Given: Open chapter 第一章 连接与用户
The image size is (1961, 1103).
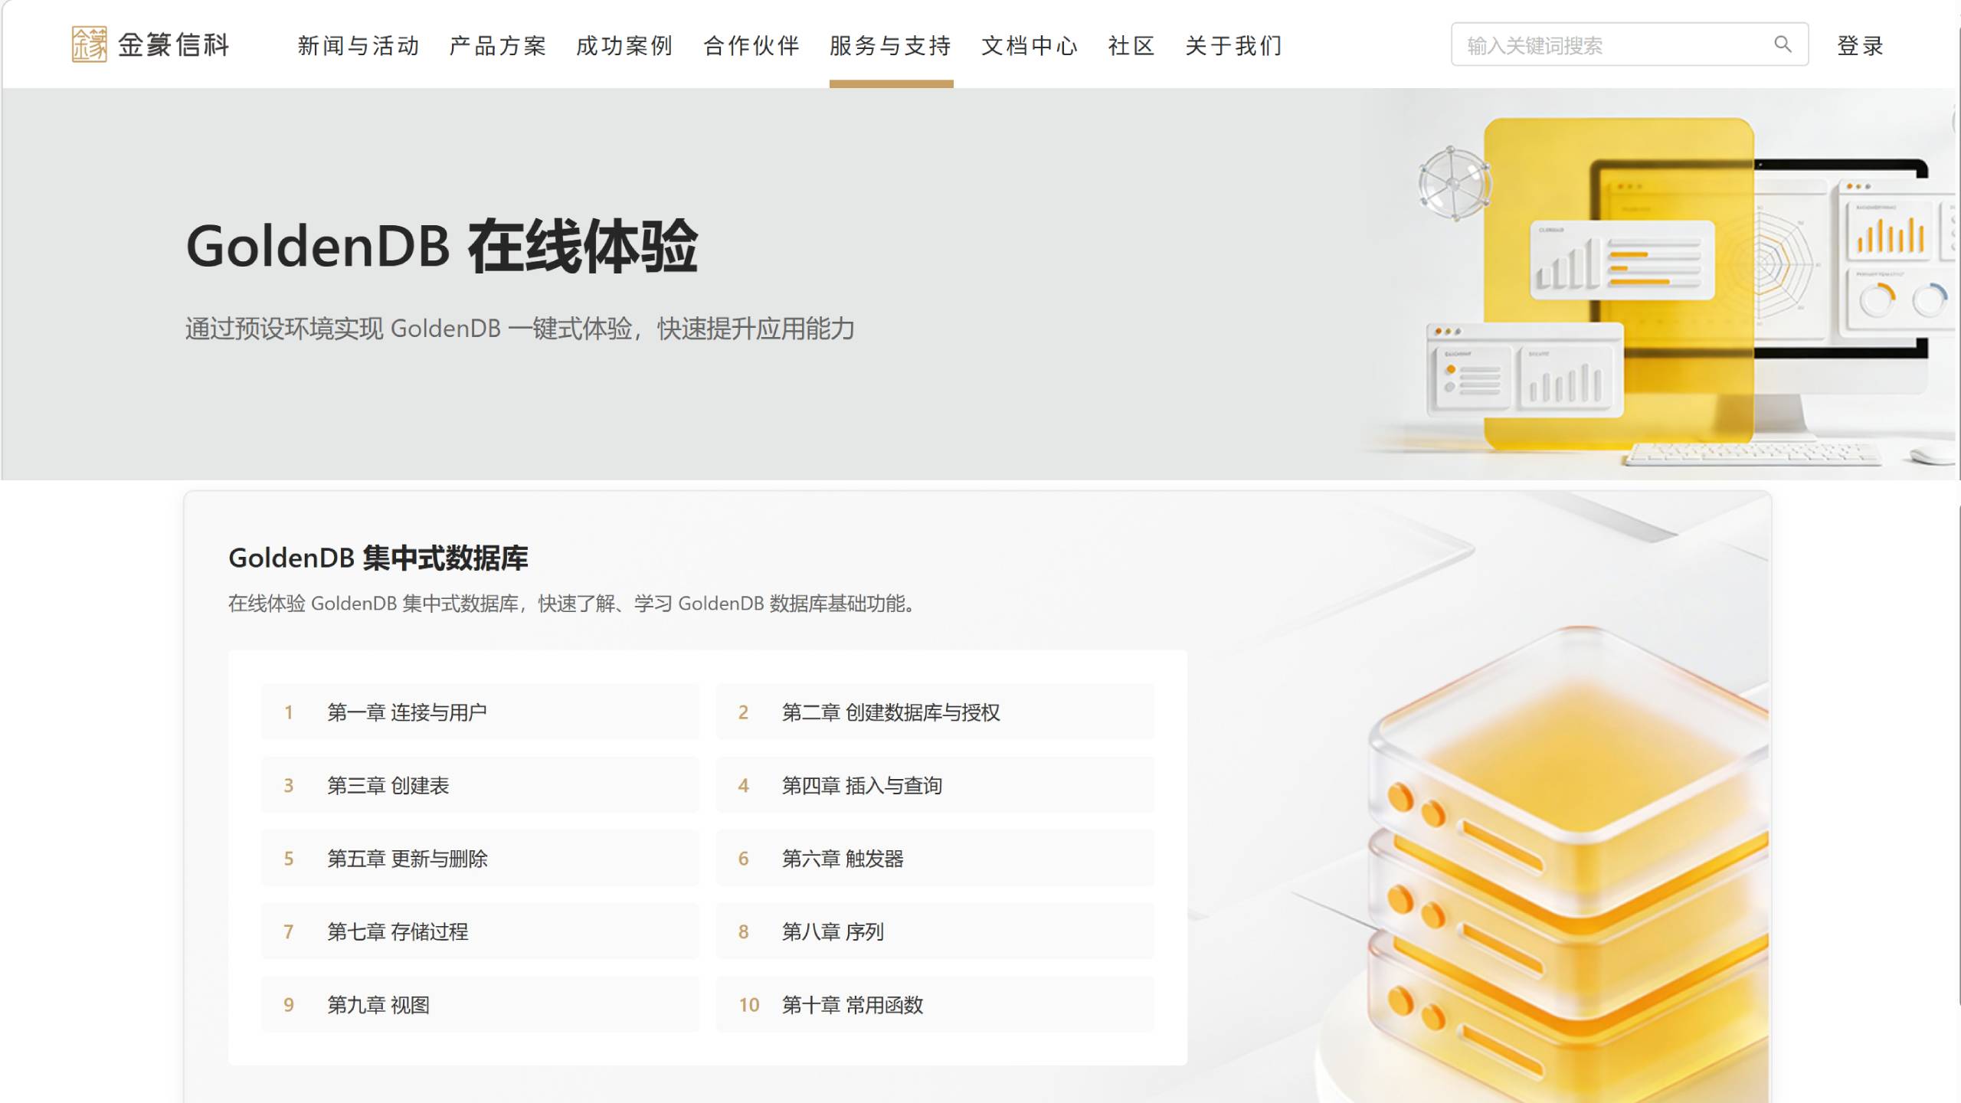Looking at the screenshot, I should [x=480, y=712].
